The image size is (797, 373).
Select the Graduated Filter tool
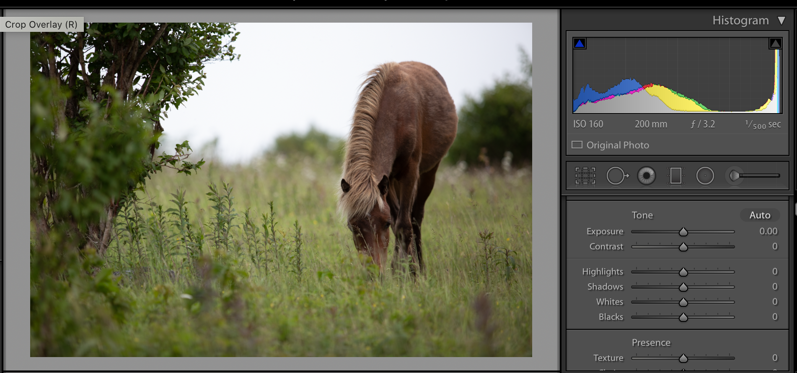(x=675, y=176)
